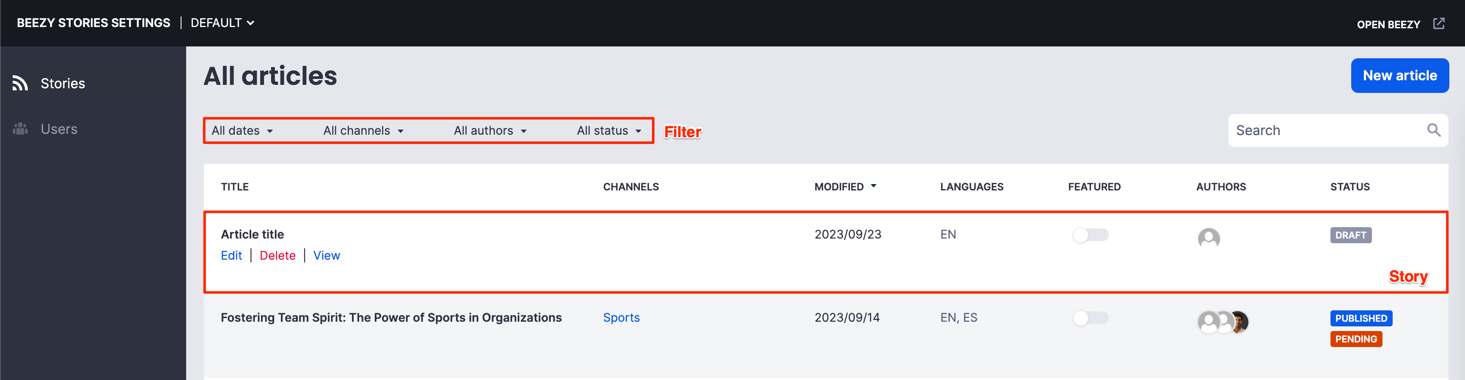Open the All channels filter dropdown

pos(363,130)
